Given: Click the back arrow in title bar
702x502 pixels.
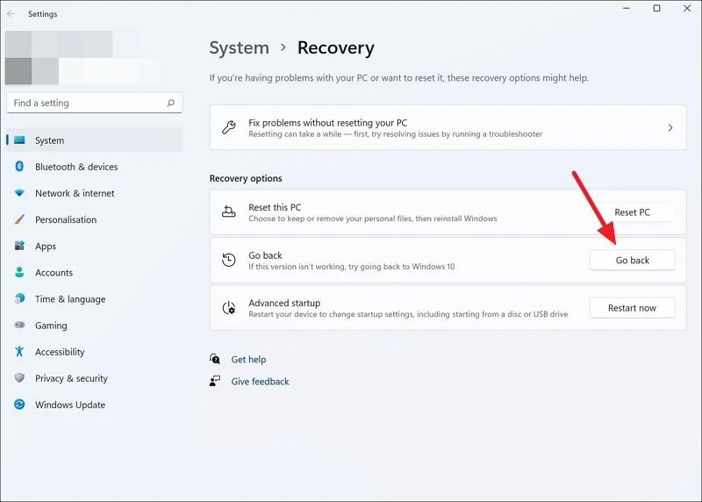Looking at the screenshot, I should coord(11,13).
